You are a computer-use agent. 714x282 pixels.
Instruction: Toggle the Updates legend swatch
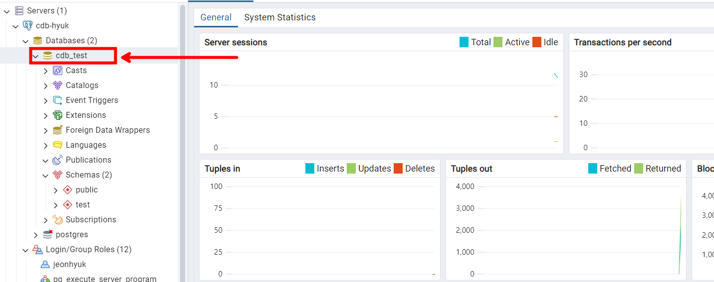tap(351, 169)
